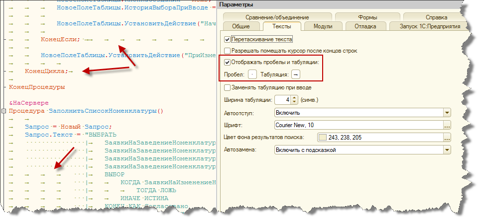
Task: Click the КонецПроцедуры line in code
Action: tap(37, 87)
